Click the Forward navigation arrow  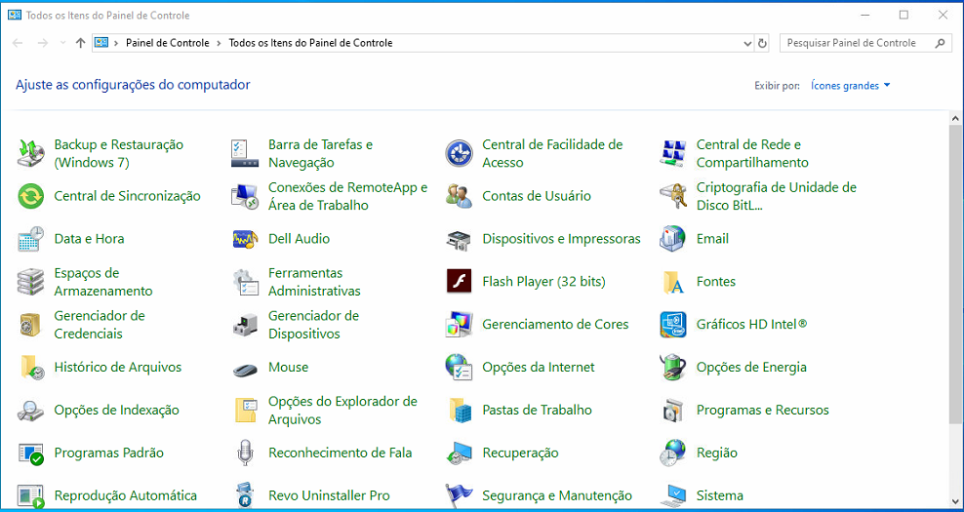(42, 43)
